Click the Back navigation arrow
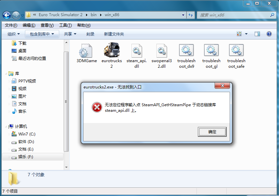This screenshot has height=196, width=279. click(7, 15)
